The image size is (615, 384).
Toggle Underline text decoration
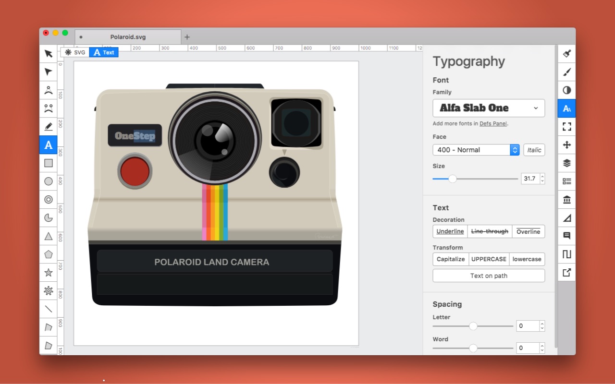450,231
